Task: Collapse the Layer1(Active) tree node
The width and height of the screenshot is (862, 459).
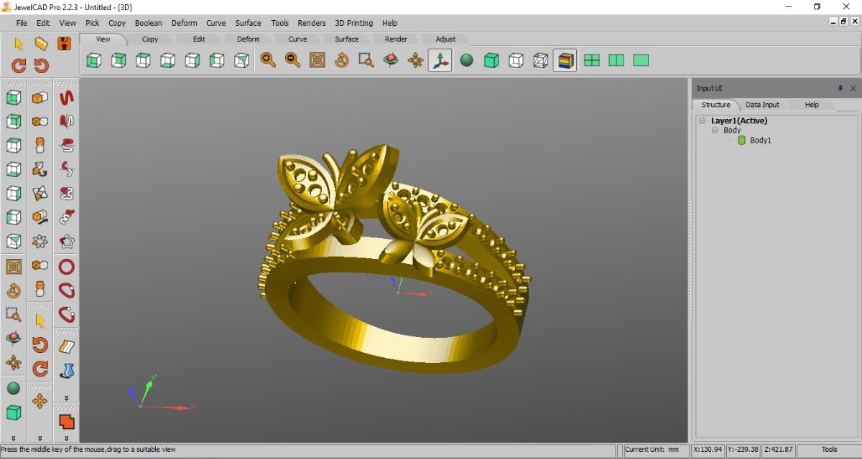Action: [x=702, y=120]
